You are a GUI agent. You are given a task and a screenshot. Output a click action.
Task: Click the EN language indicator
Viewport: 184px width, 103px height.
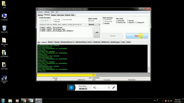pyautogui.click(x=155, y=100)
